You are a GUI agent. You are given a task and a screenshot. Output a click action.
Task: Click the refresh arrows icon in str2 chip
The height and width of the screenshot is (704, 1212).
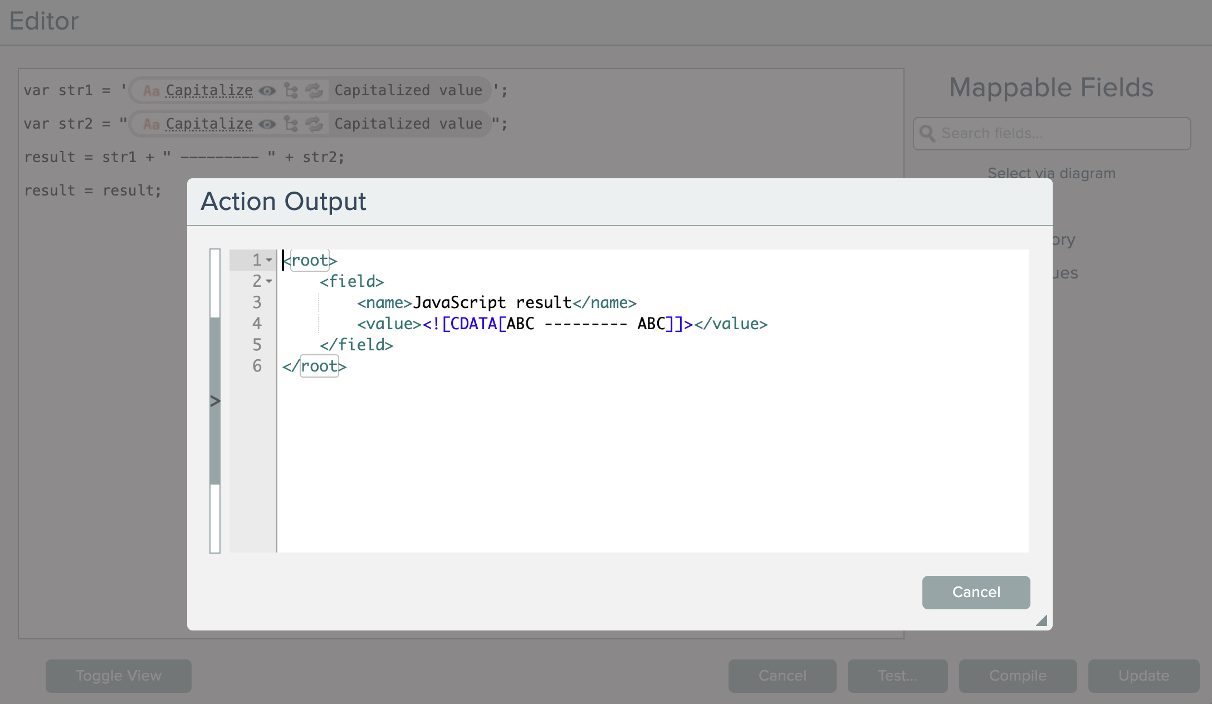click(314, 124)
